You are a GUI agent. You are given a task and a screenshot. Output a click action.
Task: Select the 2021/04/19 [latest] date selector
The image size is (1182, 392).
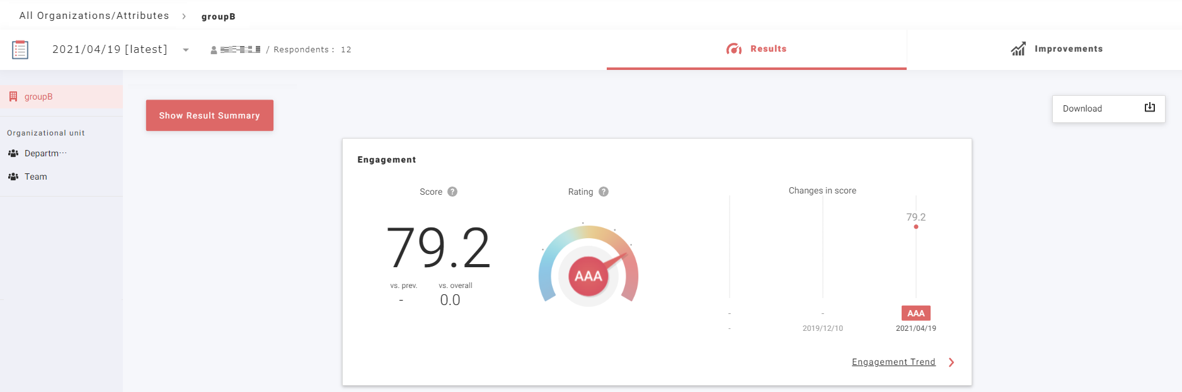pos(110,49)
